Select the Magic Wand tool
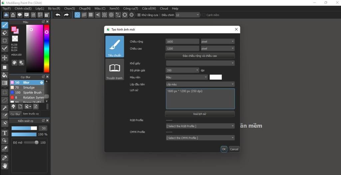 5,108
